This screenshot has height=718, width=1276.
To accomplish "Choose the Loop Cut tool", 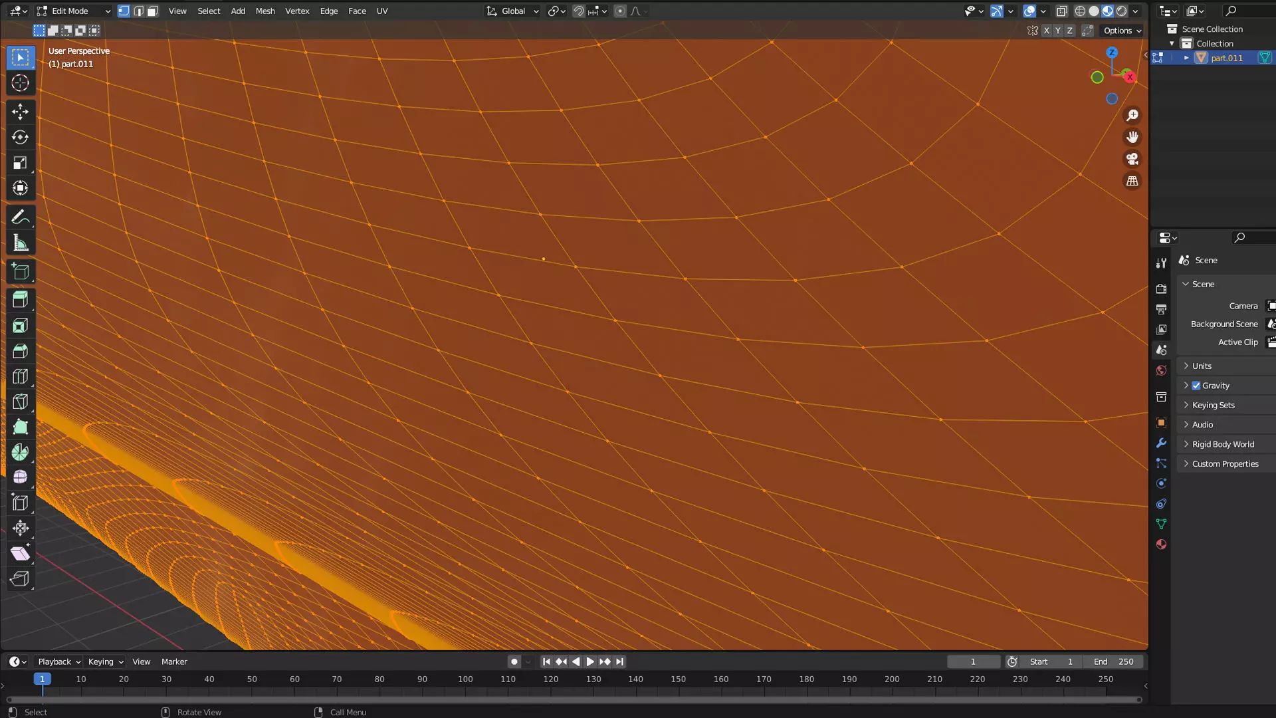I will [x=20, y=376].
